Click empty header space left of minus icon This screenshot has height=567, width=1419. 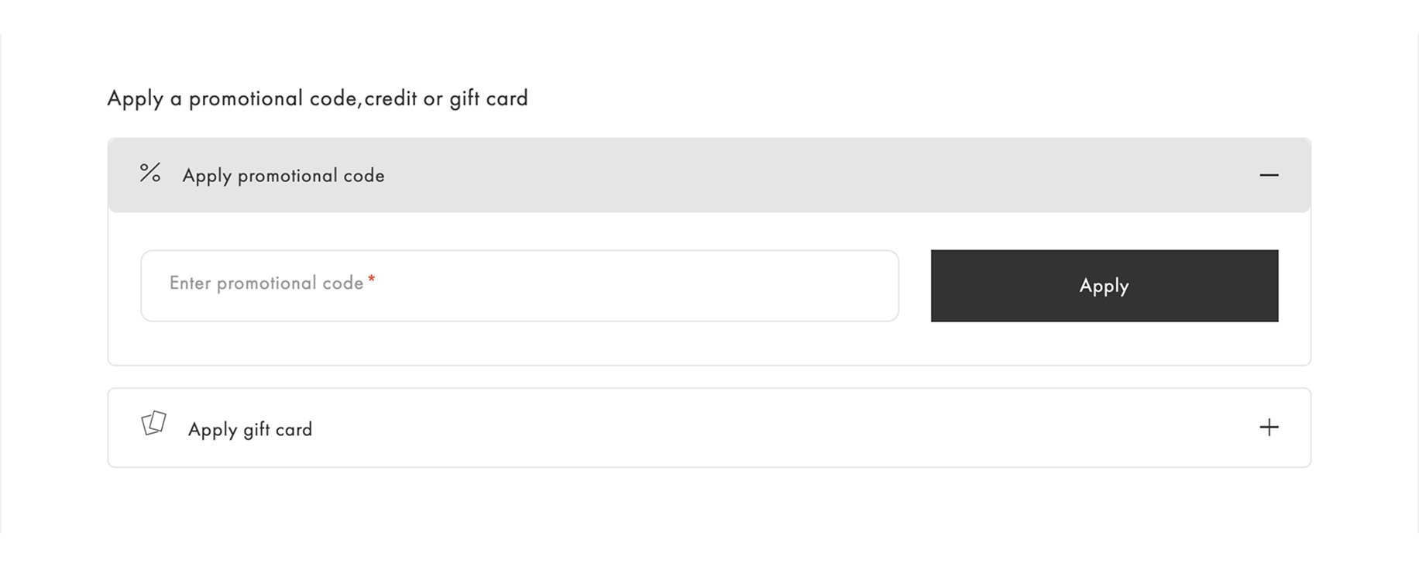[1162, 175]
